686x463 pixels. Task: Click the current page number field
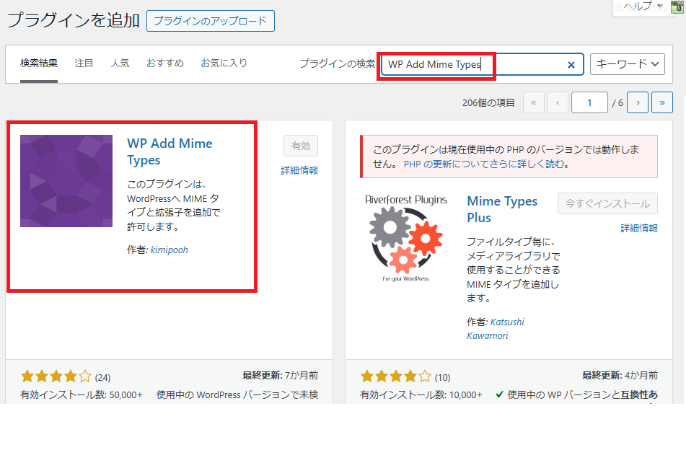589,102
